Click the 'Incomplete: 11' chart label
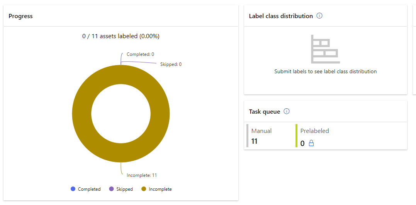 coord(142,175)
